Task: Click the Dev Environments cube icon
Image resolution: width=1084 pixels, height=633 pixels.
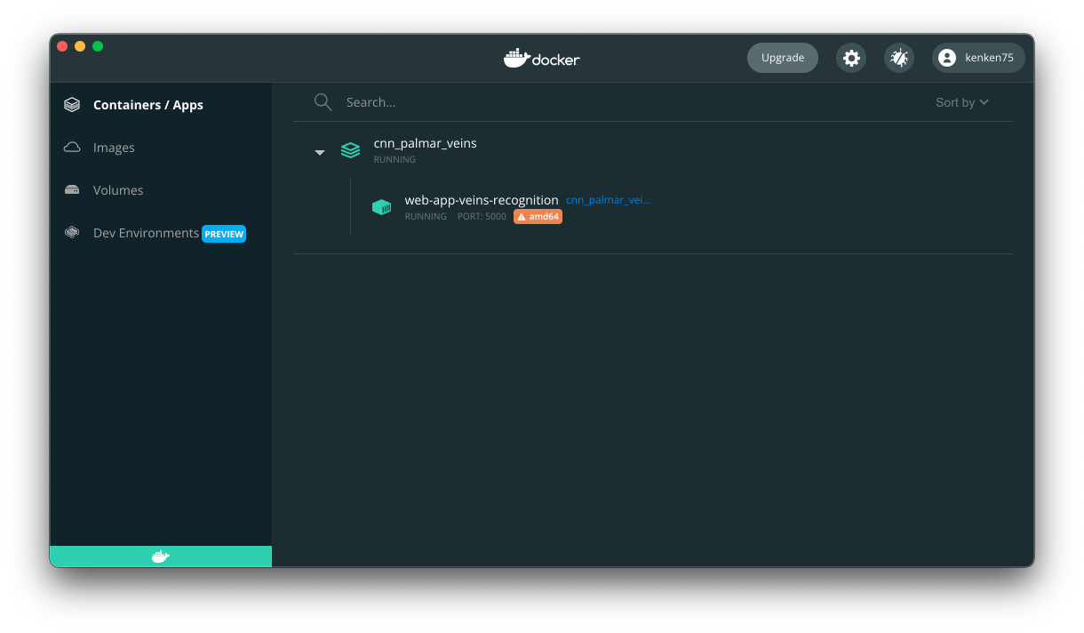Action: 72,233
